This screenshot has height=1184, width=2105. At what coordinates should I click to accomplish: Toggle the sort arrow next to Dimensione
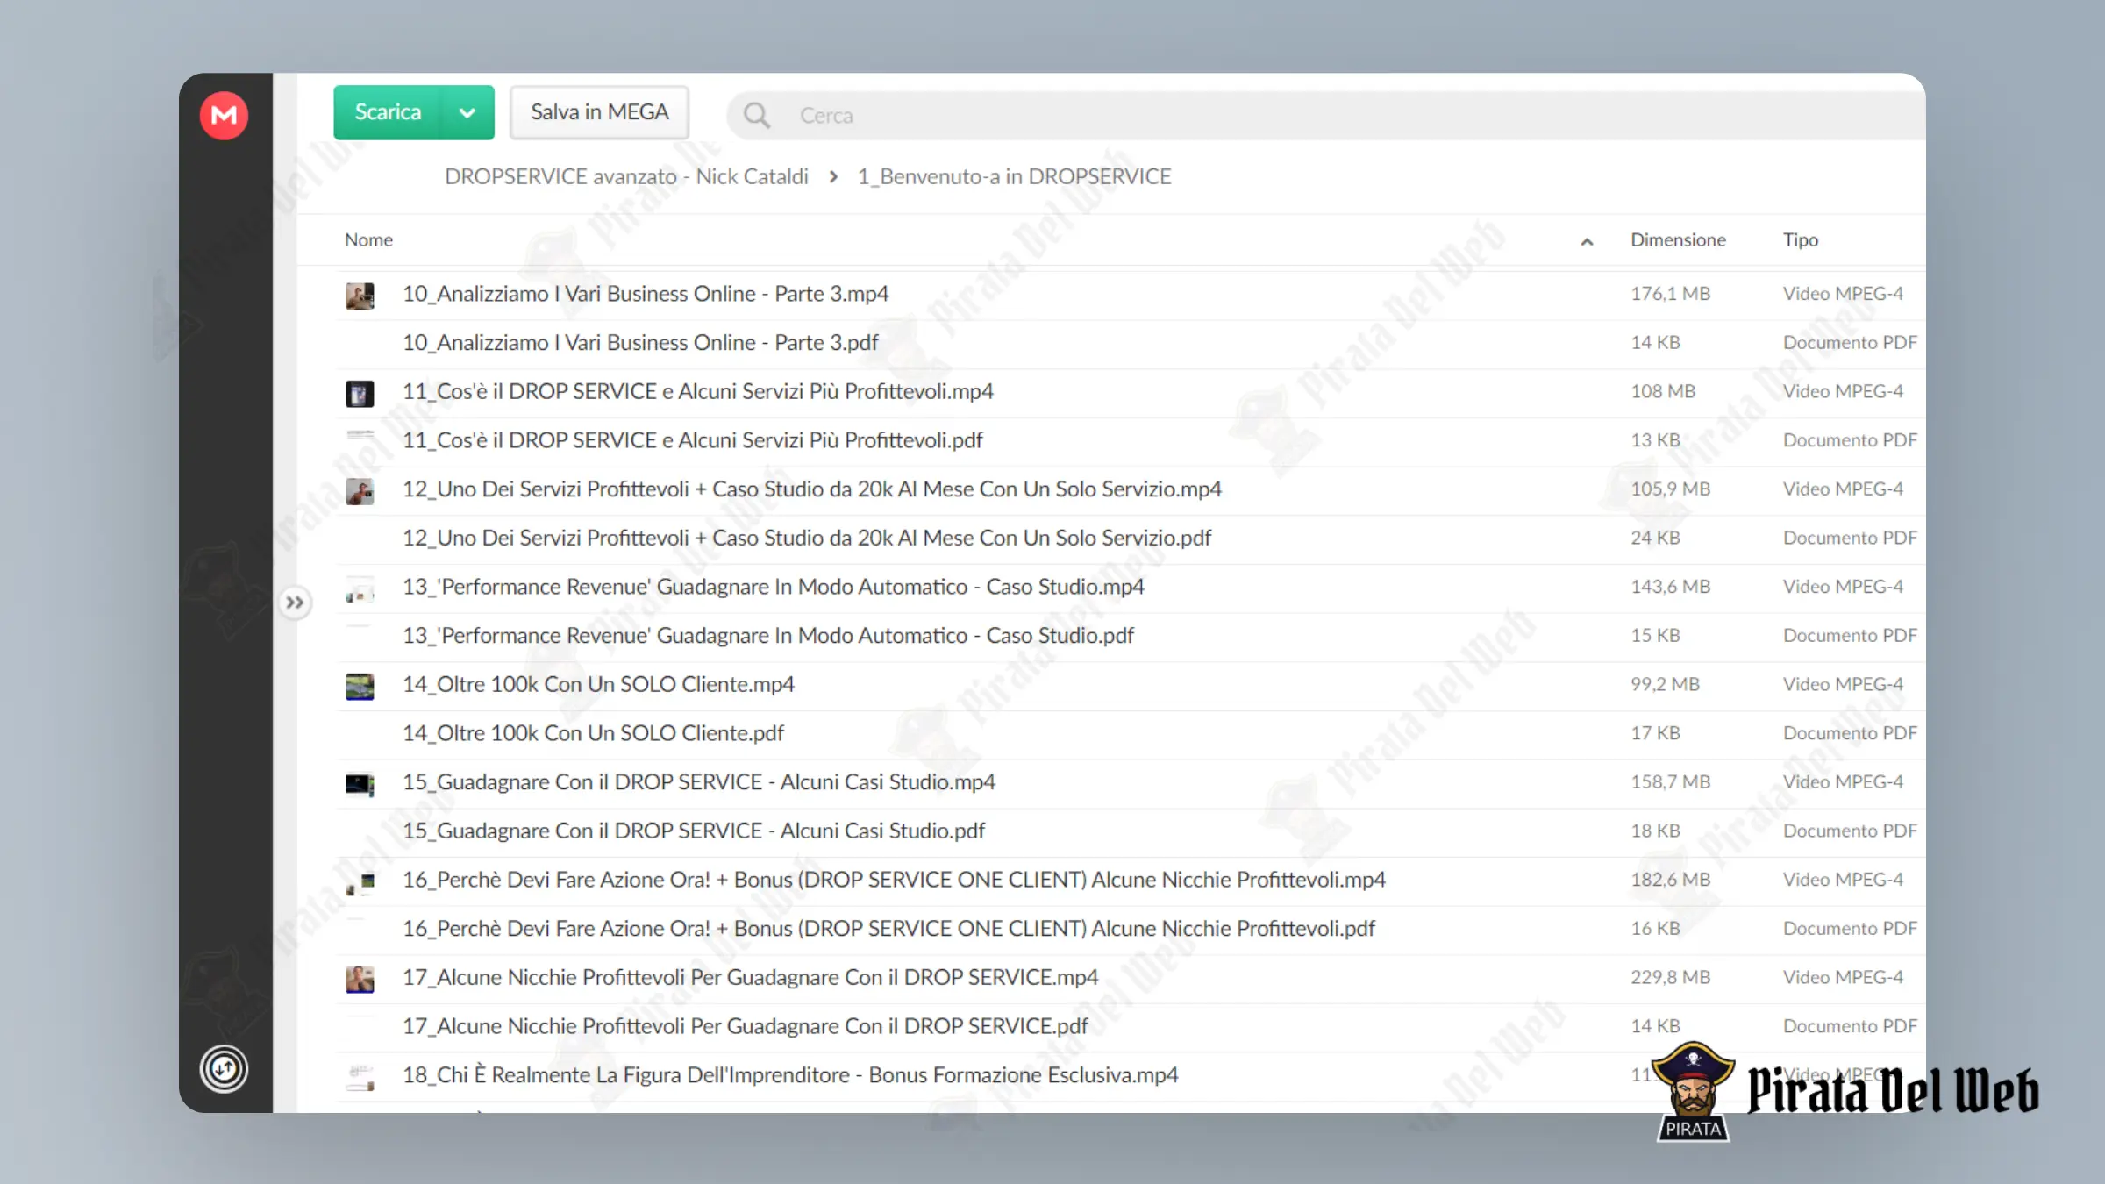tap(1587, 241)
